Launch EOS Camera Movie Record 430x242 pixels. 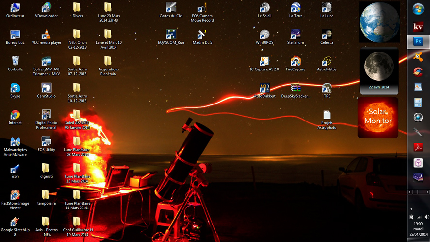tap(202, 12)
